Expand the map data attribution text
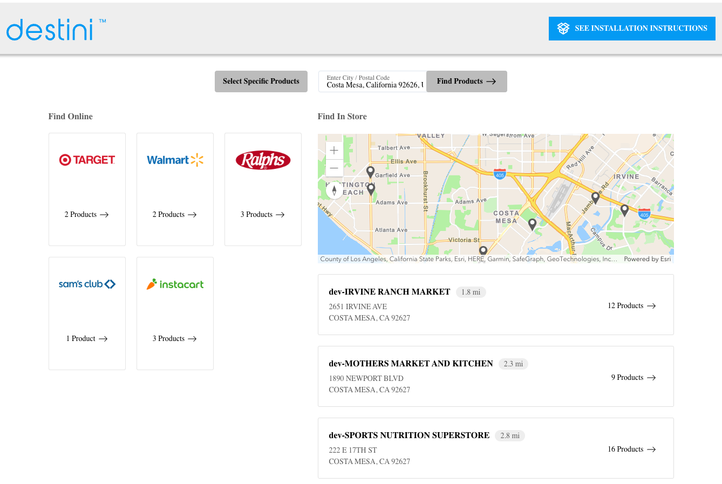 [x=468, y=259]
